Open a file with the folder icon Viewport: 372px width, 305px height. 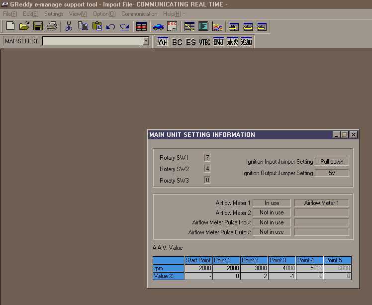pyautogui.click(x=24, y=26)
